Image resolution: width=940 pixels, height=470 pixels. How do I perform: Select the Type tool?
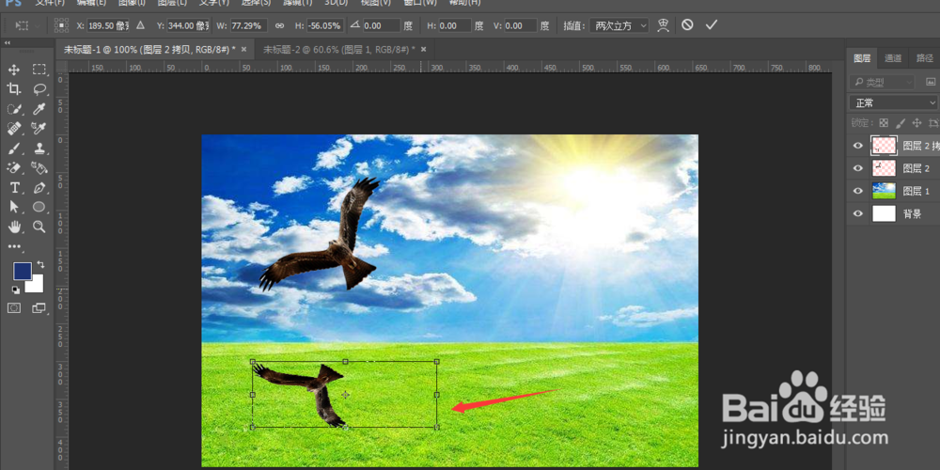14,188
